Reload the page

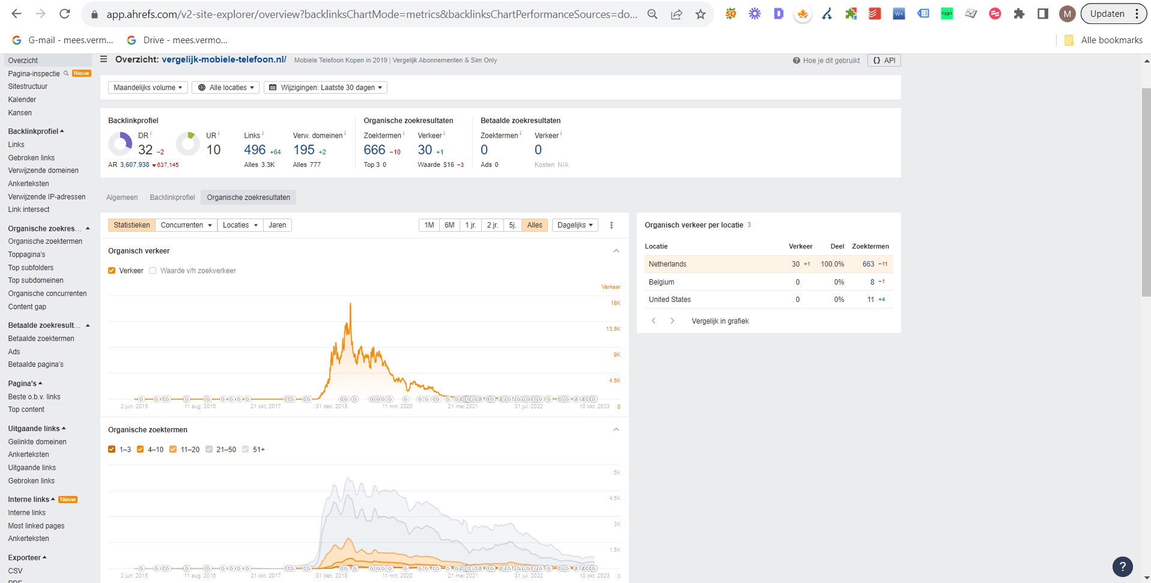tap(65, 14)
